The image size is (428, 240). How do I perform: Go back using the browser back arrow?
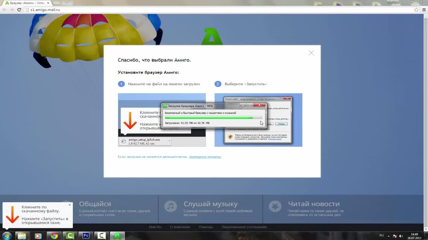5,10
